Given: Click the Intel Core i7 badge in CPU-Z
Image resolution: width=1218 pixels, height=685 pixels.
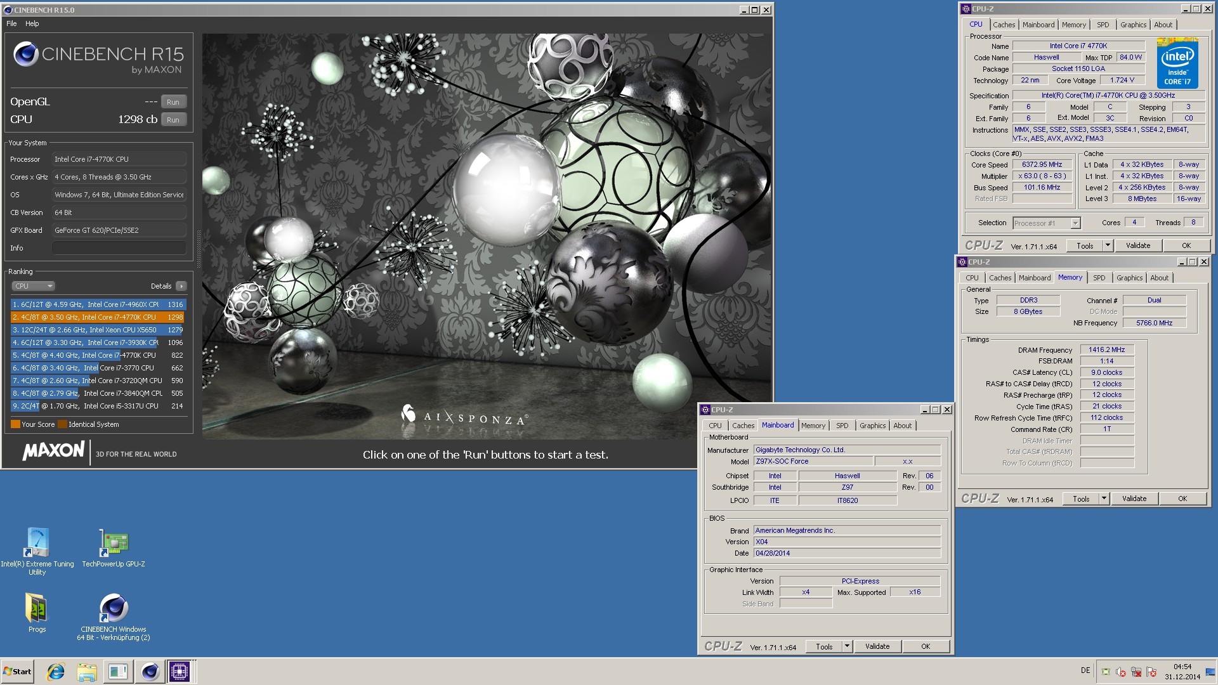Looking at the screenshot, I should [x=1177, y=63].
